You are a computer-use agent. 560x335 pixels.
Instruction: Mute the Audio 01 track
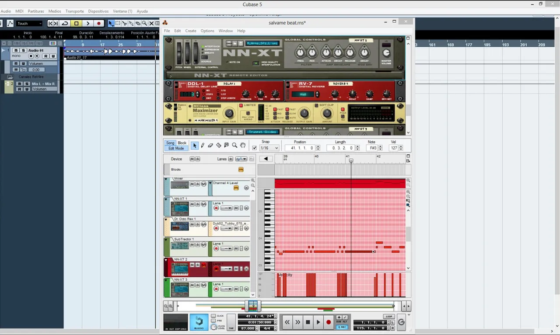16,51
